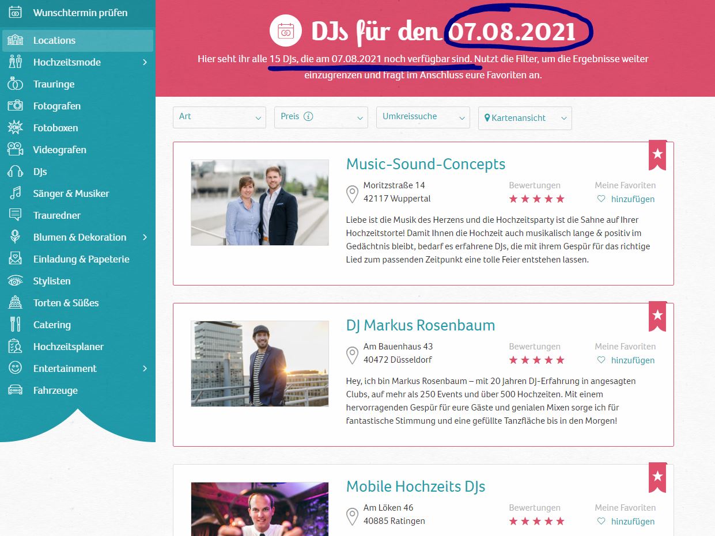Click the Torten & Süßes cake icon
This screenshot has height=536, width=715.
(x=15, y=303)
